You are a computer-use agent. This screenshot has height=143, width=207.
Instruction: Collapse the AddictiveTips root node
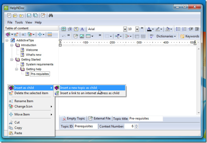[7, 40]
